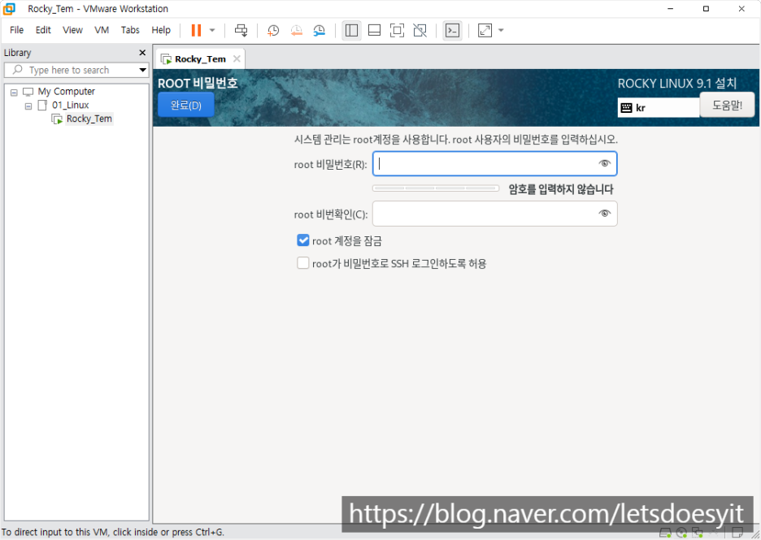
Task: Switch to the Rocky_Tem tab
Action: tap(200, 58)
